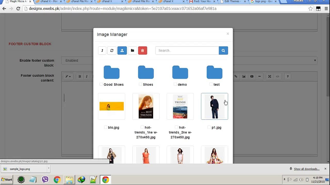Viewport: 330px width, 185px height.
Task: Open the Shoes folder icon
Action: (146, 72)
